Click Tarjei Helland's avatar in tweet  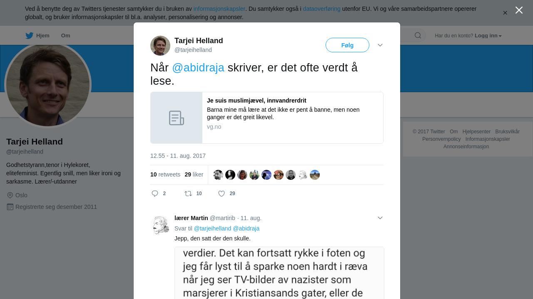160,46
